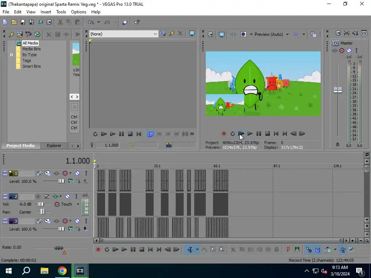
Task: Select the Normal Edit tool in timeline toolbar
Action: click(x=190, y=249)
